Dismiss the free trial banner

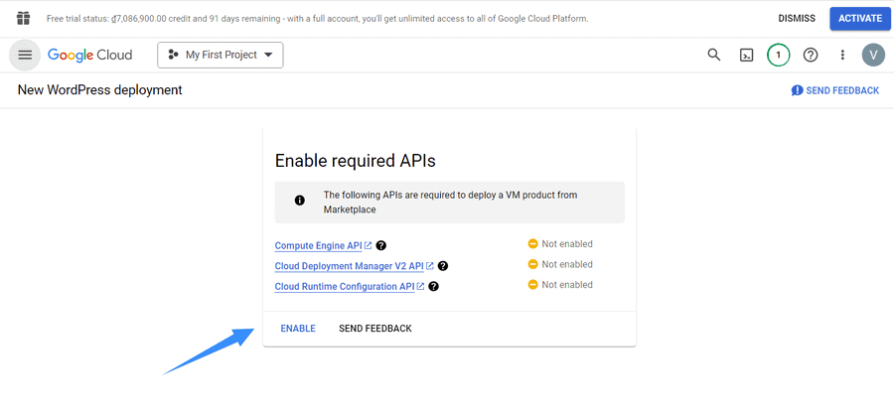pos(797,18)
